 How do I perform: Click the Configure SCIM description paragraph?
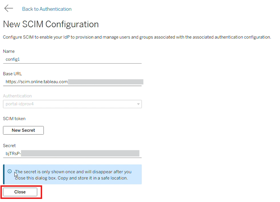pos(137,37)
